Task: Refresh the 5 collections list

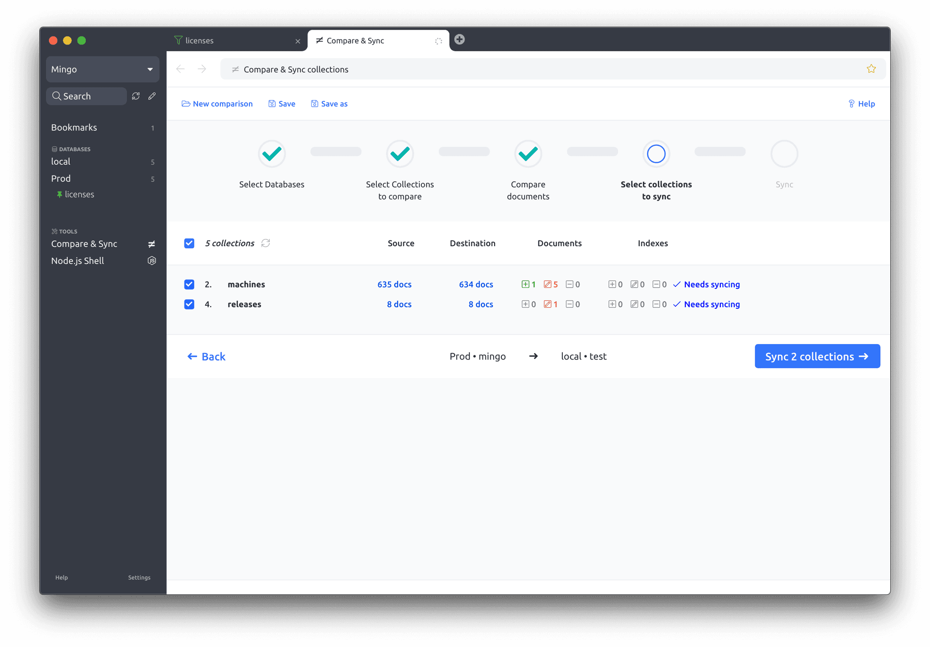Action: click(x=265, y=243)
